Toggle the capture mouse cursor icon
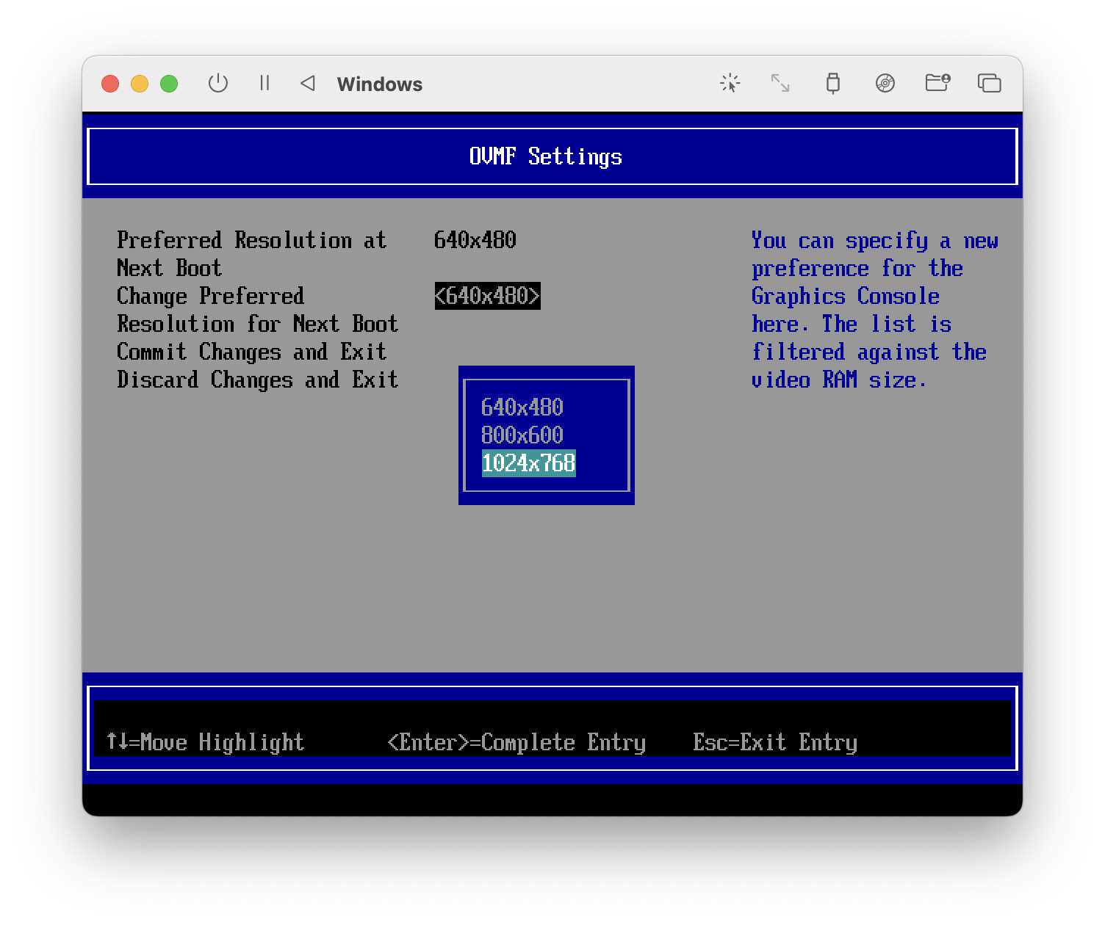 coord(730,84)
